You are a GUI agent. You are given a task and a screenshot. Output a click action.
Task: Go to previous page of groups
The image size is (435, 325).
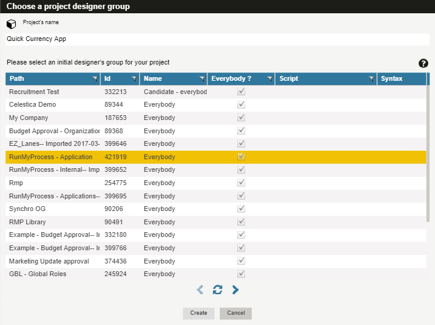coord(200,290)
